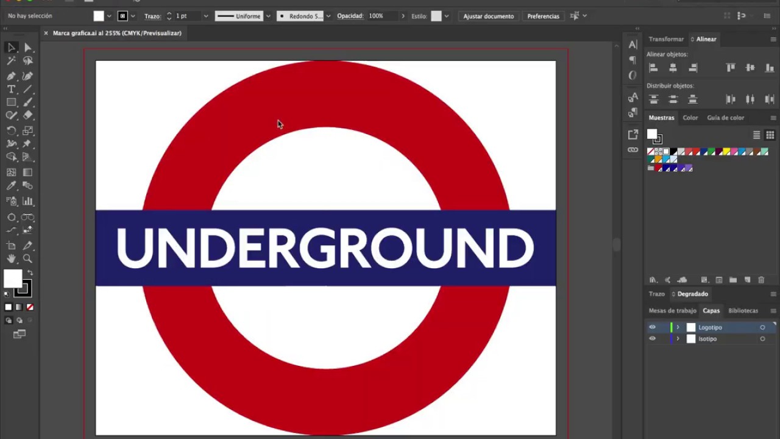
Task: Expand the Isotipo layer contents
Action: click(678, 339)
